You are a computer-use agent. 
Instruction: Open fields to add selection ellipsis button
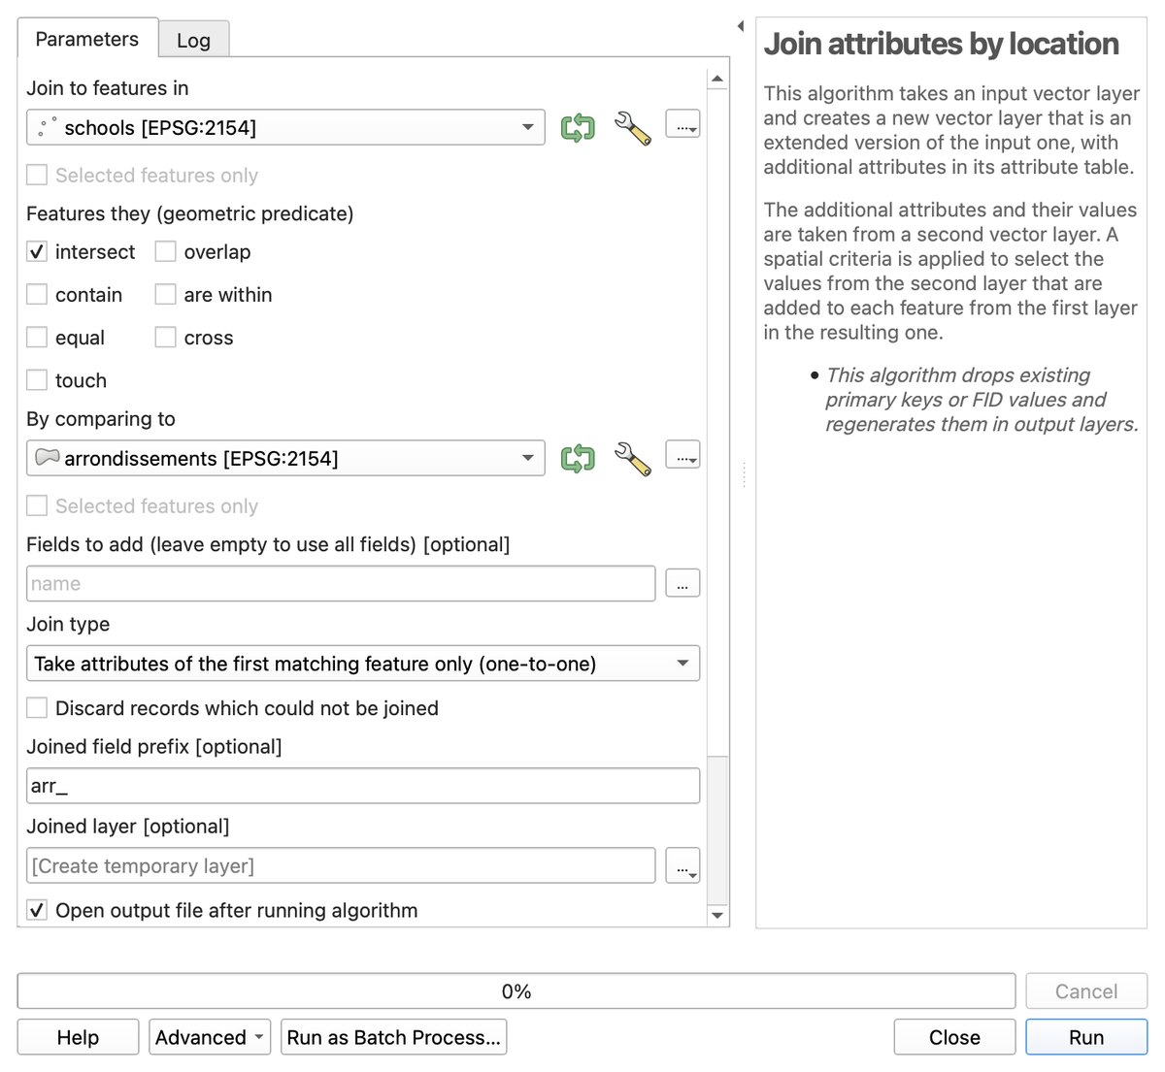[682, 584]
